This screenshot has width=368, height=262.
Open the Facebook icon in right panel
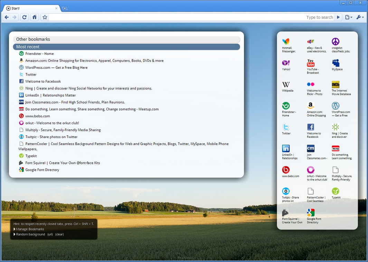point(311,127)
